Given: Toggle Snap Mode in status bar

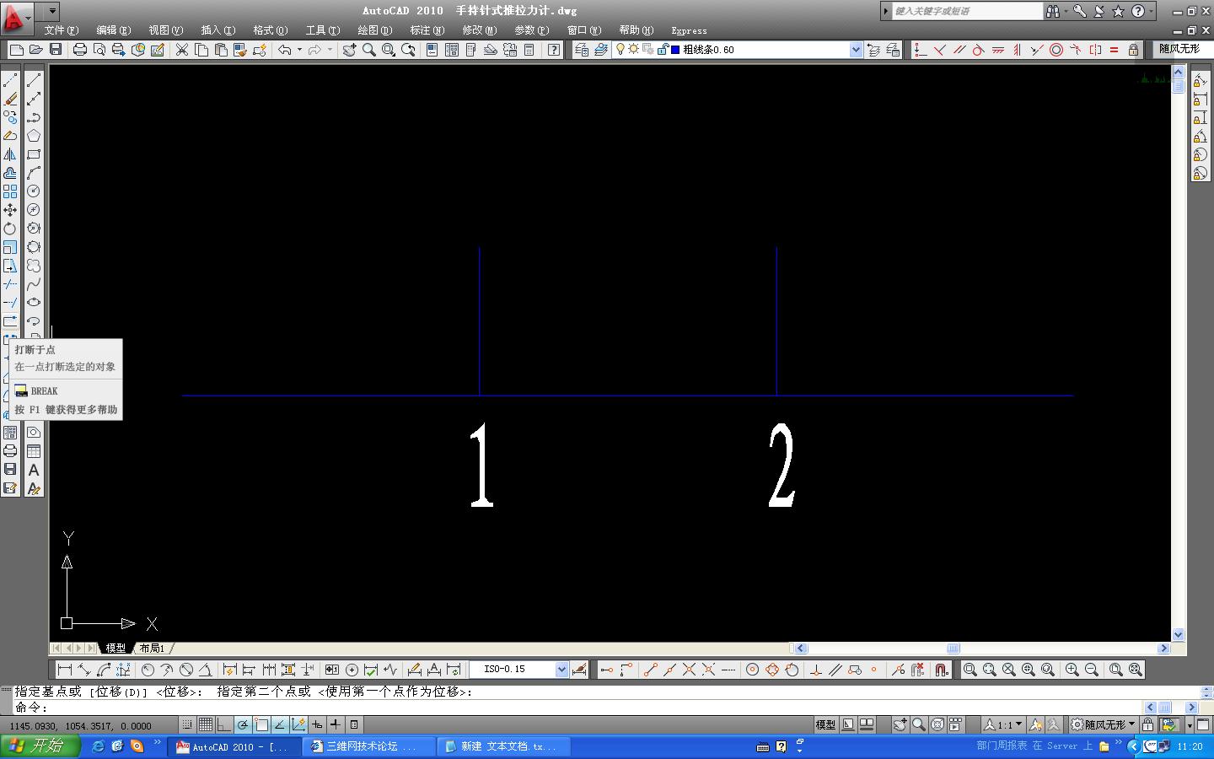Looking at the screenshot, I should pos(187,724).
